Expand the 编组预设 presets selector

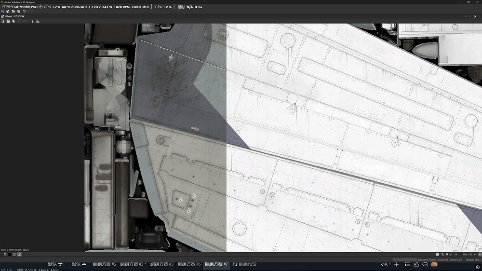[244, 264]
